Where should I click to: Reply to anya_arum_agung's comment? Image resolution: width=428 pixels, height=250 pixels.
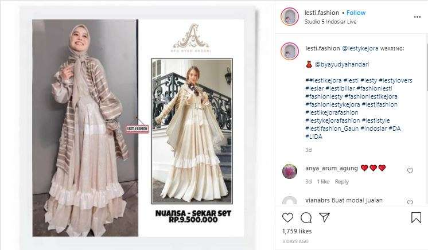[x=342, y=182]
